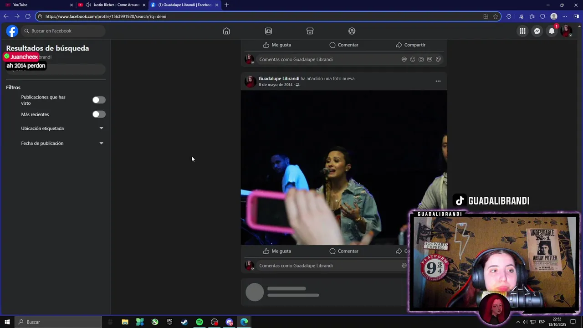Open Steam from the taskbar
This screenshot has height=328, width=583.
click(x=184, y=322)
